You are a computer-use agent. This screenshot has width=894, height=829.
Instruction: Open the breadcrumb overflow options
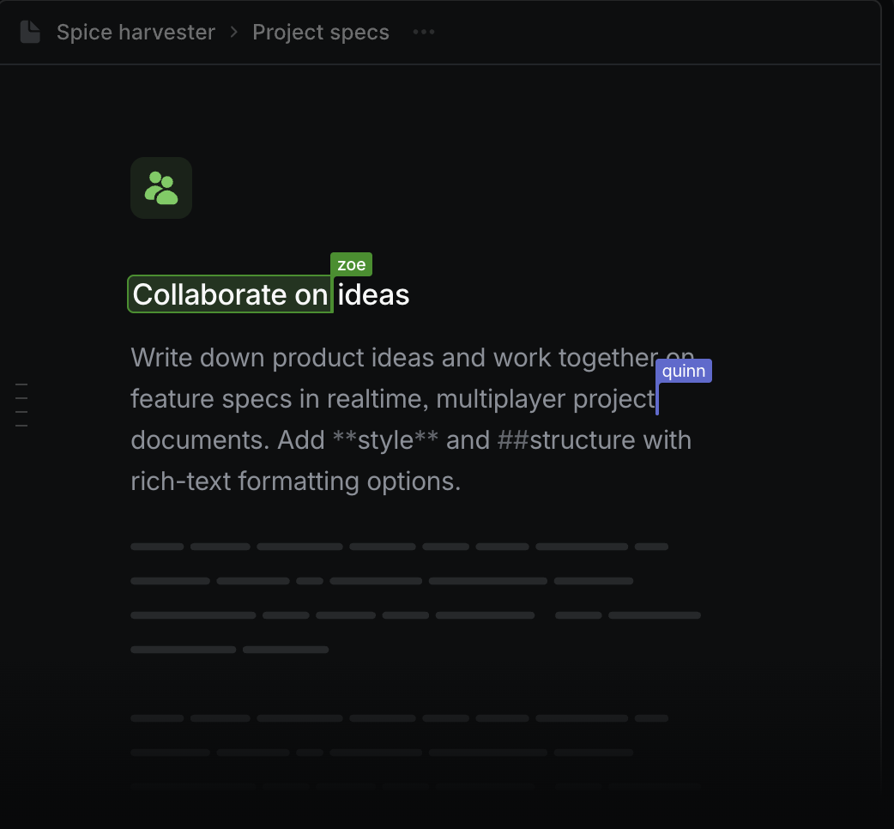[x=424, y=33]
